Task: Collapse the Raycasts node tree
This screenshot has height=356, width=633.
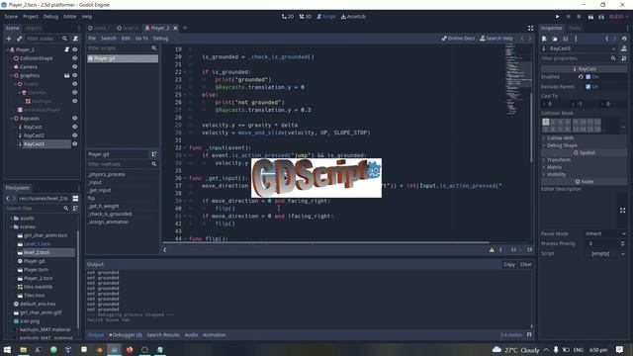Action: (x=11, y=119)
